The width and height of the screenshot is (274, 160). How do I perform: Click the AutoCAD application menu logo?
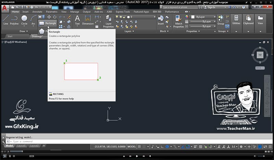point(5,8)
